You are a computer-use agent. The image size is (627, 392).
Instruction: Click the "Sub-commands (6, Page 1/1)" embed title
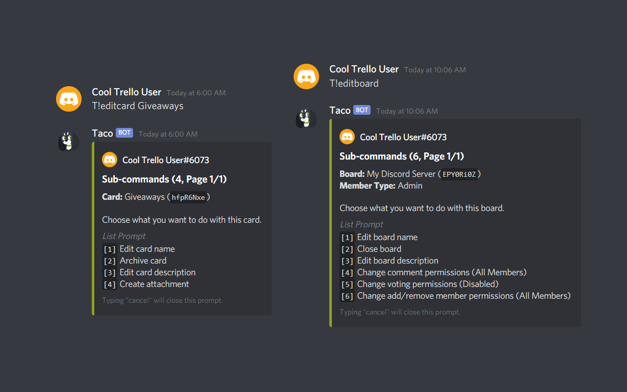[x=402, y=156]
